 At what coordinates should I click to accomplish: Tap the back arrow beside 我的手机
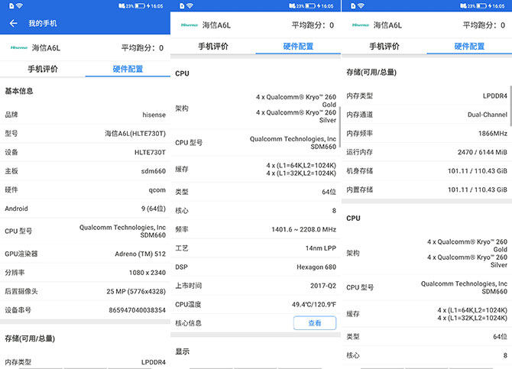point(14,23)
